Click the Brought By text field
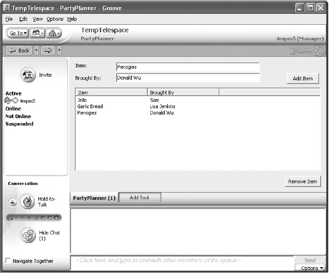The image size is (329, 273). point(188,78)
